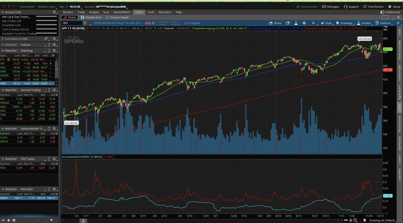Open the MarketWatch tab
Image resolution: width=403 pixels, height=223 pixels.
point(122,12)
